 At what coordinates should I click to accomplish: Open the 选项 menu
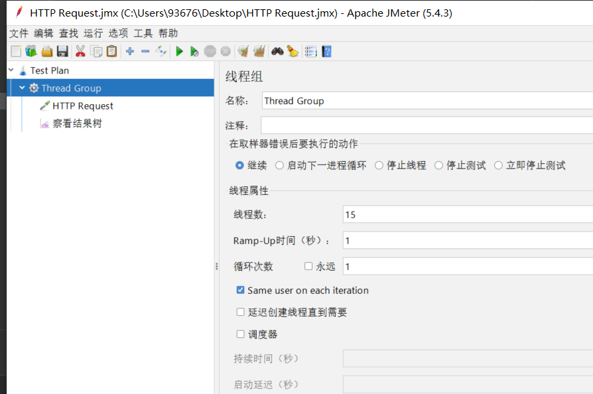[x=118, y=33]
